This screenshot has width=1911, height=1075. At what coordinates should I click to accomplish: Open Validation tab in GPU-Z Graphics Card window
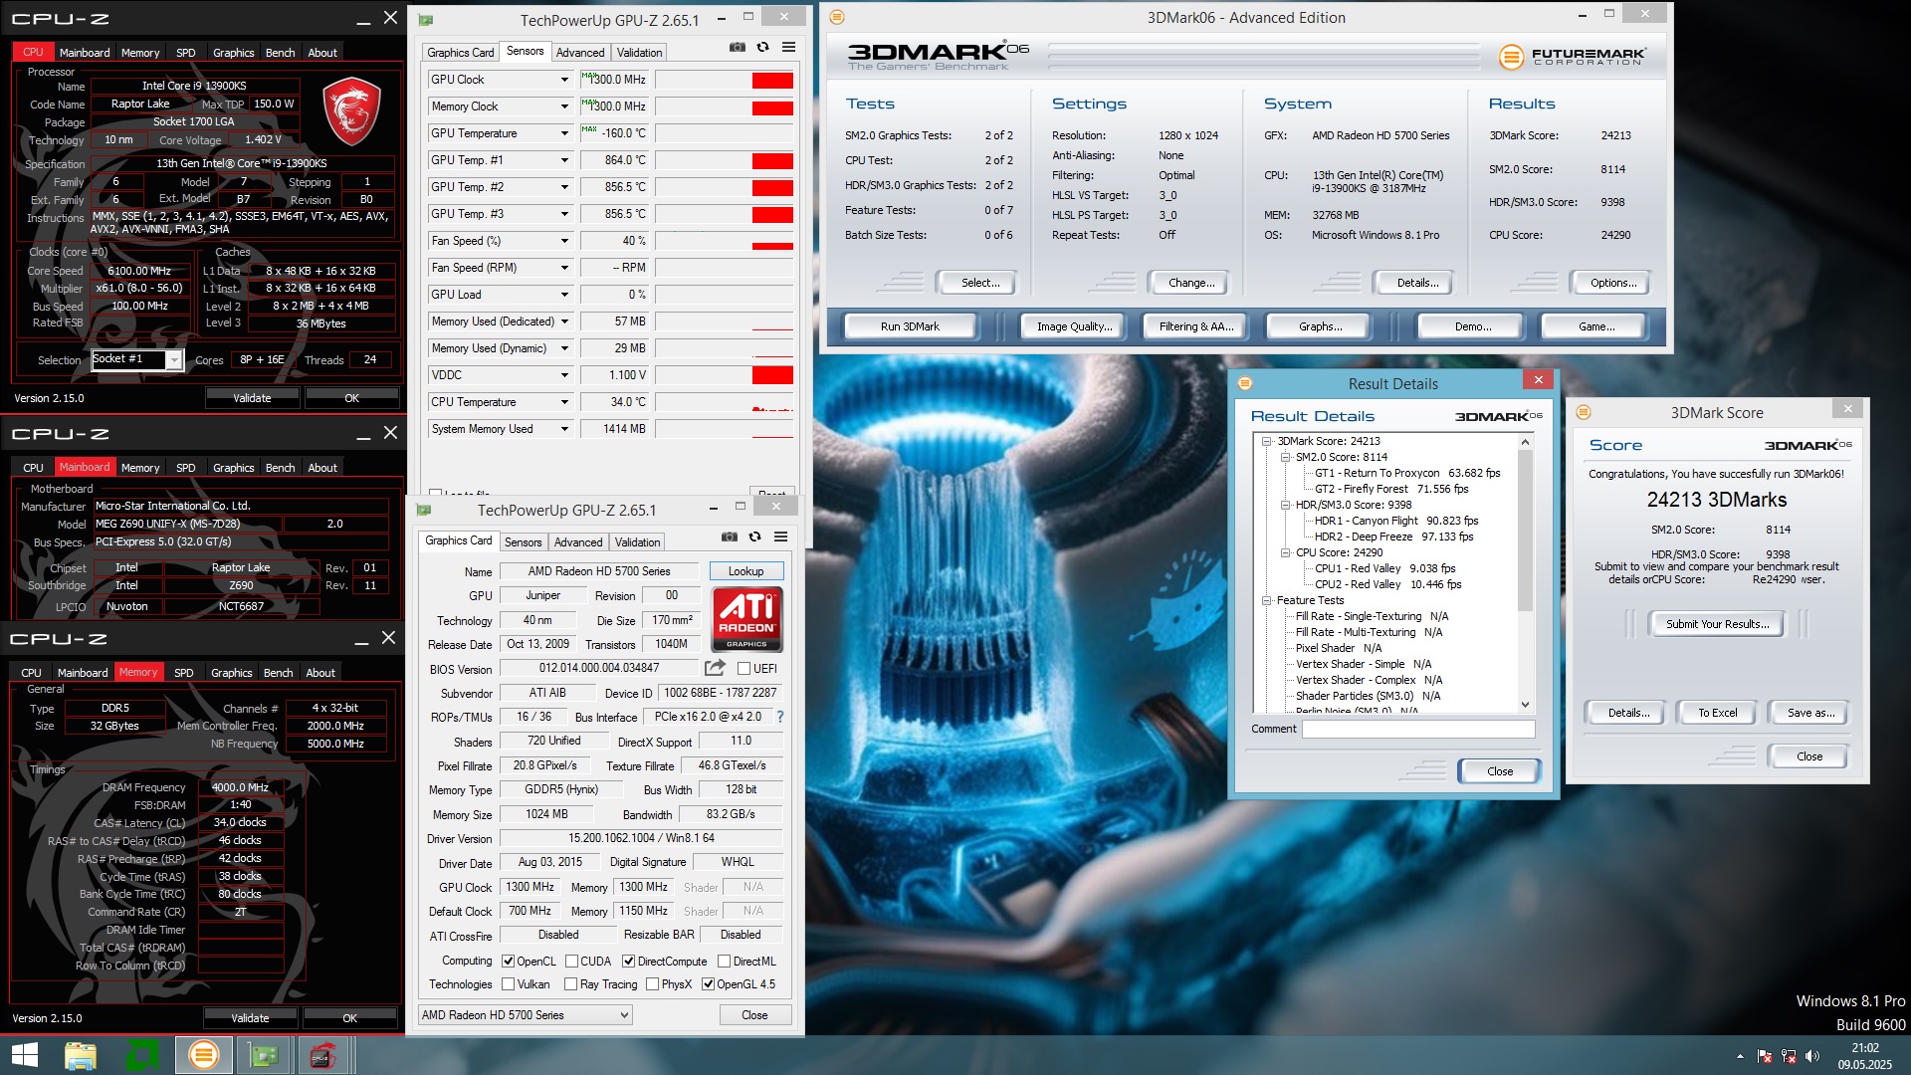(x=637, y=542)
